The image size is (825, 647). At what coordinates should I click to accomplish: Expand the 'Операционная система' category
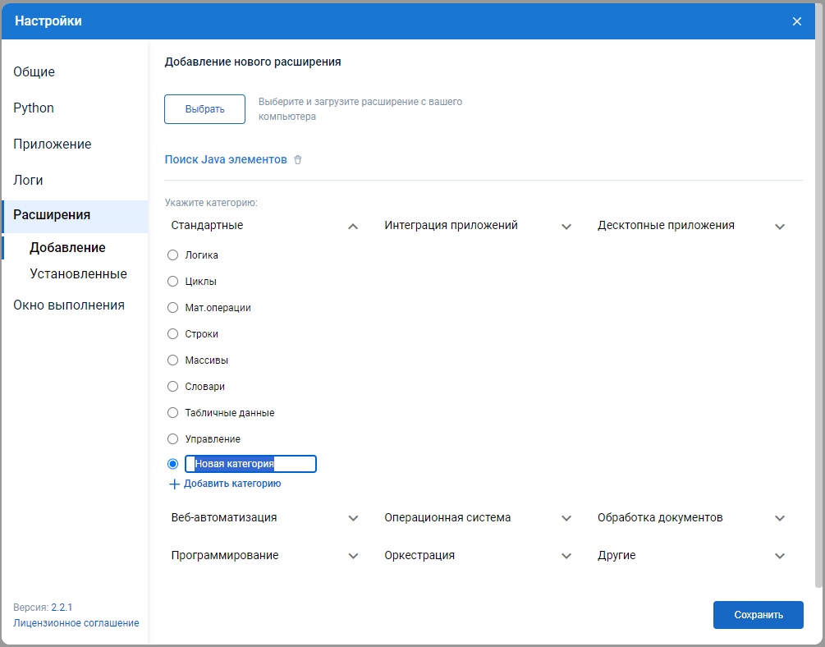point(566,518)
